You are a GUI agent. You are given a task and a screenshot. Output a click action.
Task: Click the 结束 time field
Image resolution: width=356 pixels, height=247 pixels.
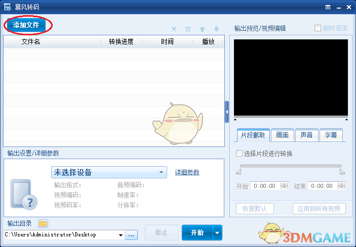point(323,186)
